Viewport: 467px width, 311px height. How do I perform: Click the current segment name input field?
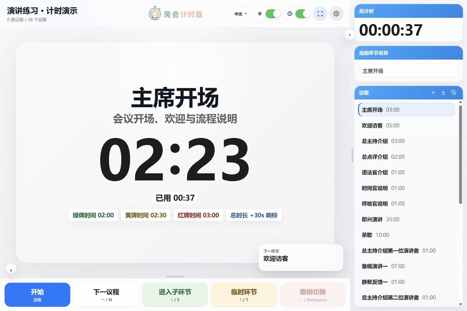(408, 71)
